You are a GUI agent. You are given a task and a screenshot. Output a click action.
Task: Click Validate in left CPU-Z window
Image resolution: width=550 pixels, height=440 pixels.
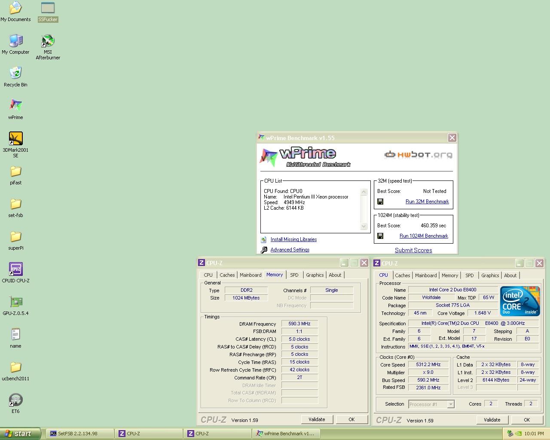click(x=317, y=419)
